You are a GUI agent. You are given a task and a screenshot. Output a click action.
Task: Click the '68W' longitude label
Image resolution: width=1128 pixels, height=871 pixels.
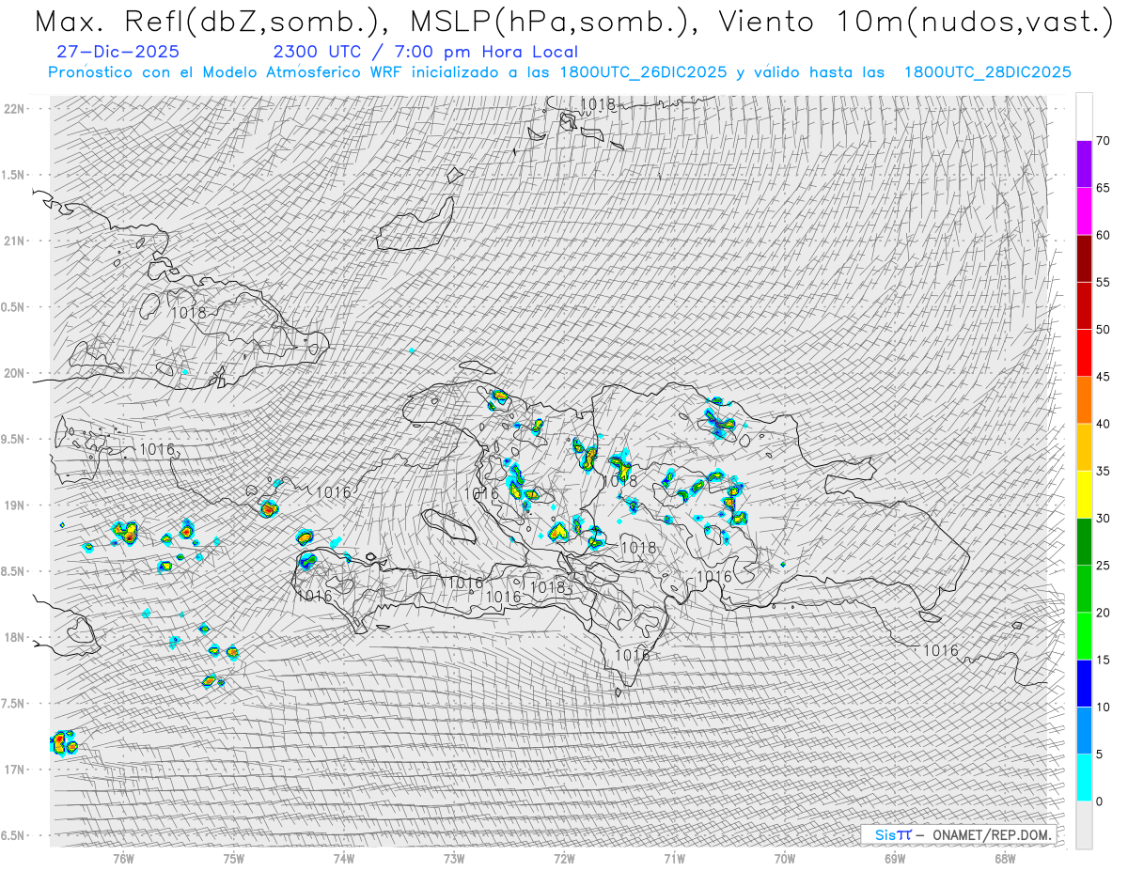pos(1005,857)
